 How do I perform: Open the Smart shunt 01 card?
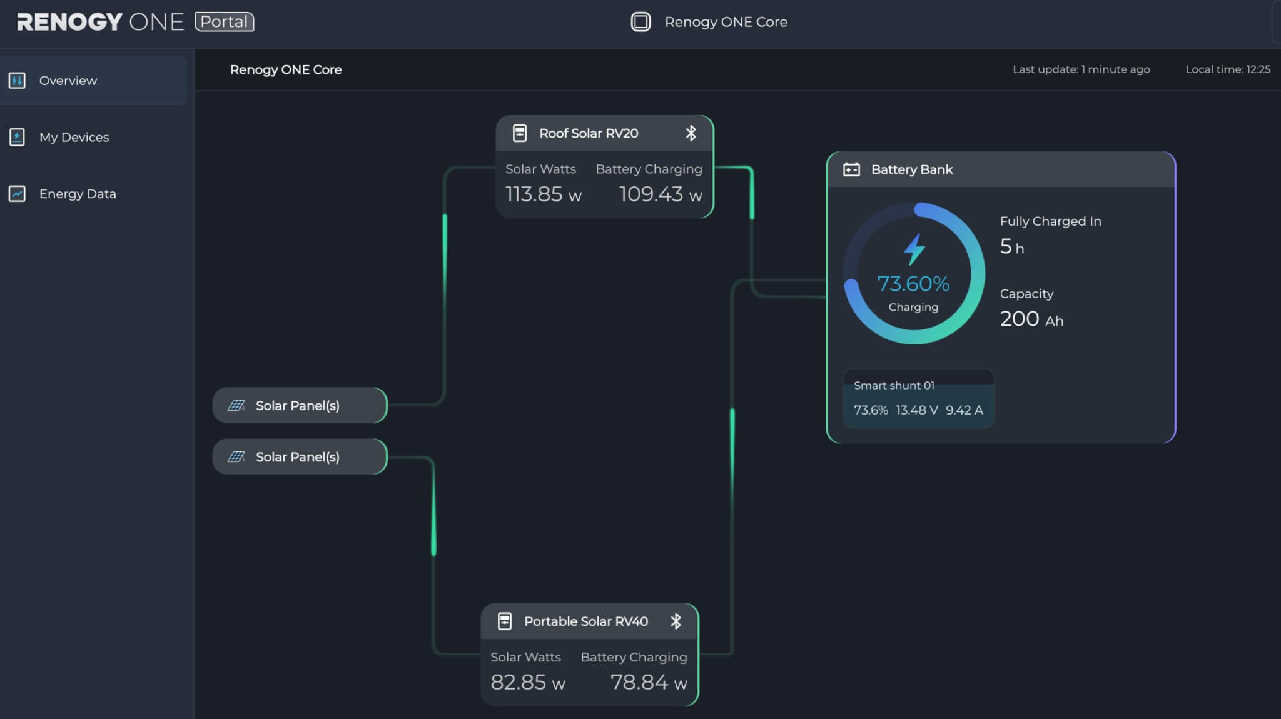[918, 398]
